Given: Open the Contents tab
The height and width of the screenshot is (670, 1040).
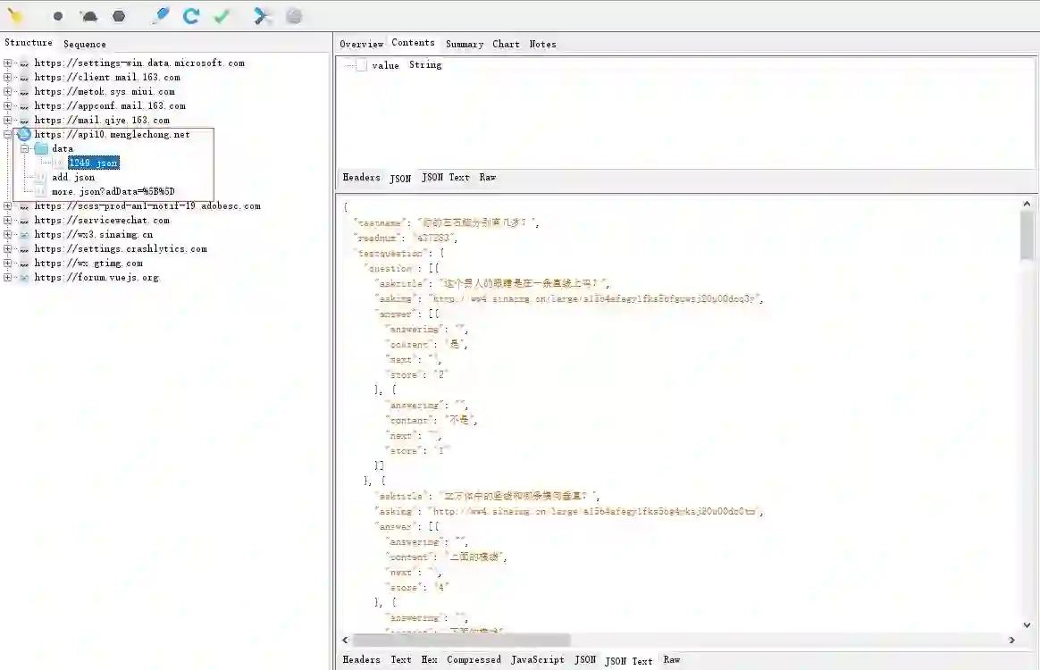Looking at the screenshot, I should [x=413, y=43].
